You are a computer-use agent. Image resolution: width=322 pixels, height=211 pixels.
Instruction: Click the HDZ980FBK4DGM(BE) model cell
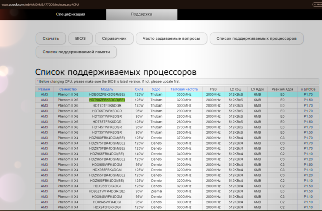click(107, 138)
